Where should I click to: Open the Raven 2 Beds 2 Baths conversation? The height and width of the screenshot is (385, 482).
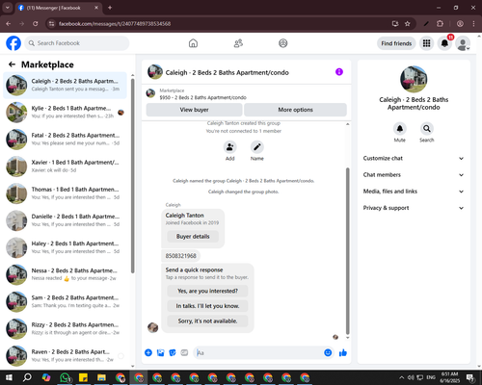65,356
